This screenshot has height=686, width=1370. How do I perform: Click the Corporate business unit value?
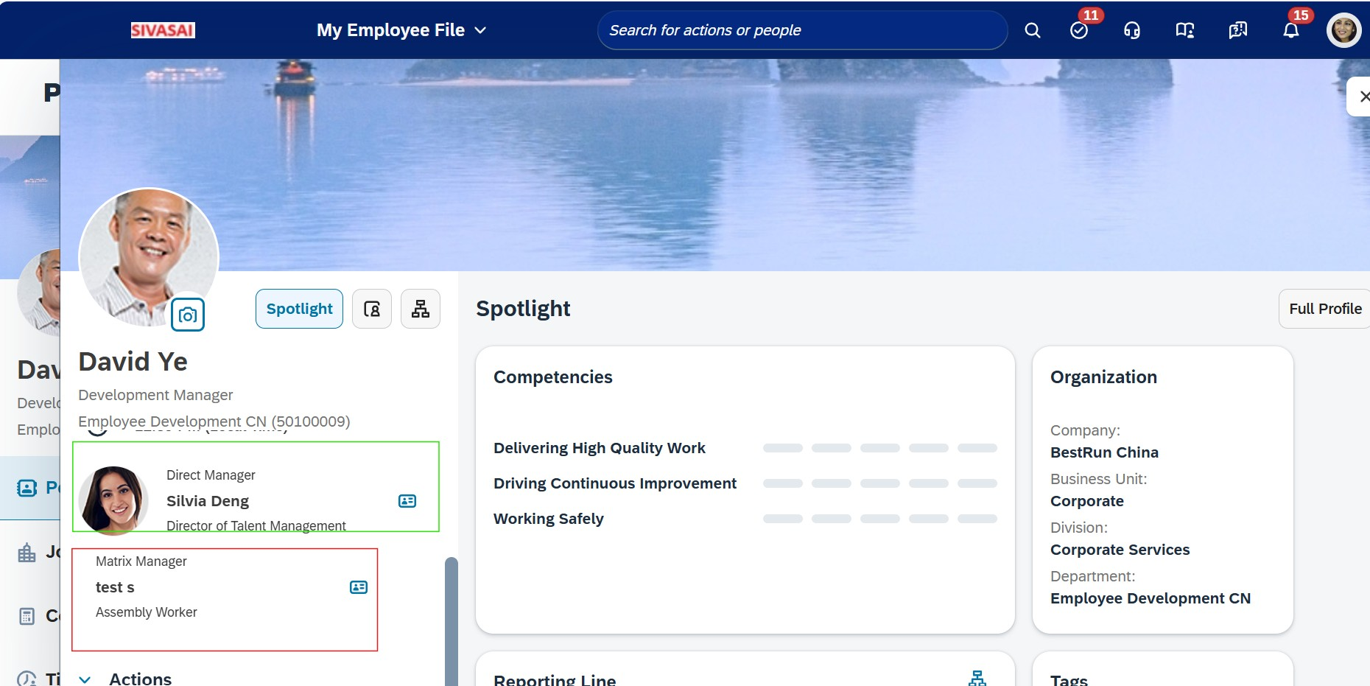1087,501
